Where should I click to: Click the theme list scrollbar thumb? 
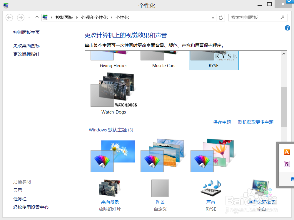click(284, 107)
